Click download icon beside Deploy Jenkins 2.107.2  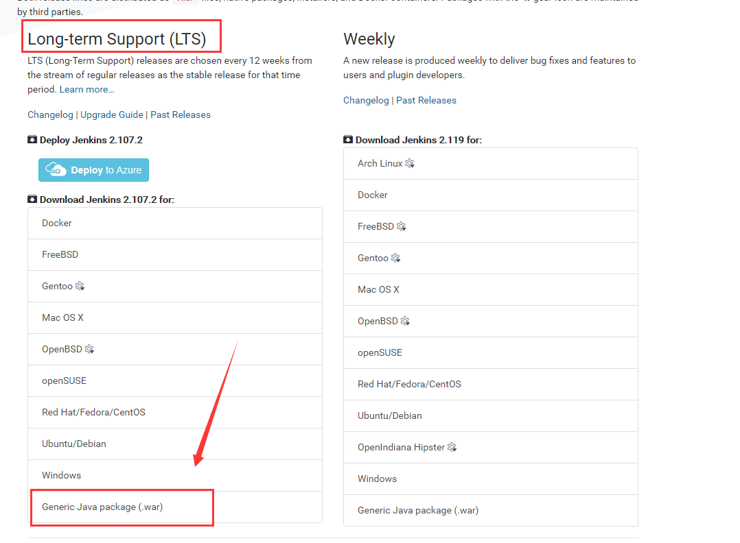coord(32,140)
